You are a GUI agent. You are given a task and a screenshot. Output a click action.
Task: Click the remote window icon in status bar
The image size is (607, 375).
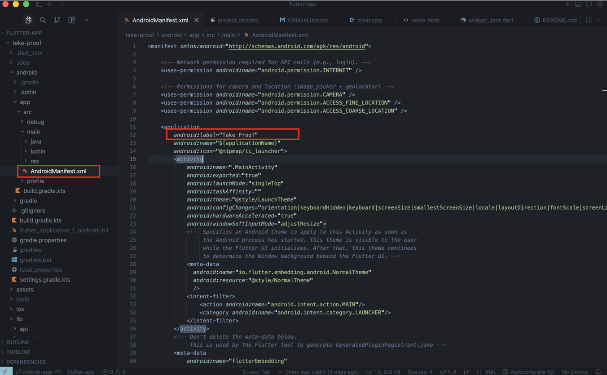coord(6,371)
